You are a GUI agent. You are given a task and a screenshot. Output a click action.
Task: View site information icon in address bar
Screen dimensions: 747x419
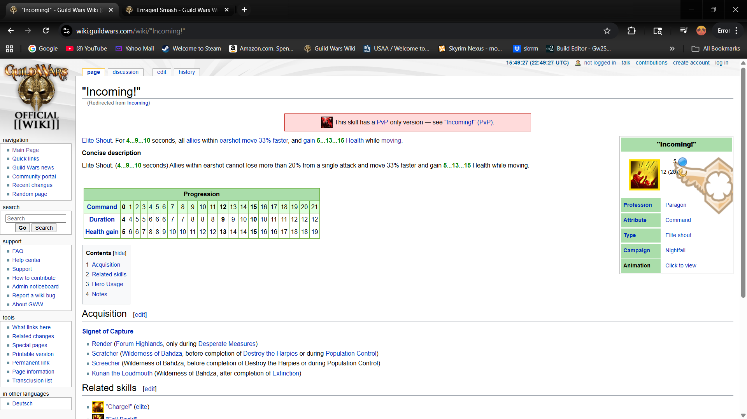(x=67, y=31)
